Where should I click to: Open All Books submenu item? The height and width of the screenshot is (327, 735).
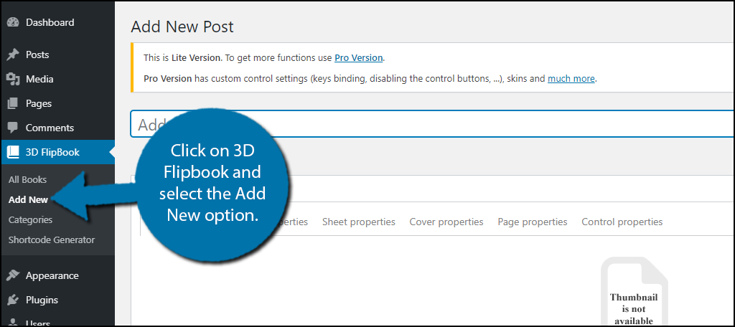[28, 179]
